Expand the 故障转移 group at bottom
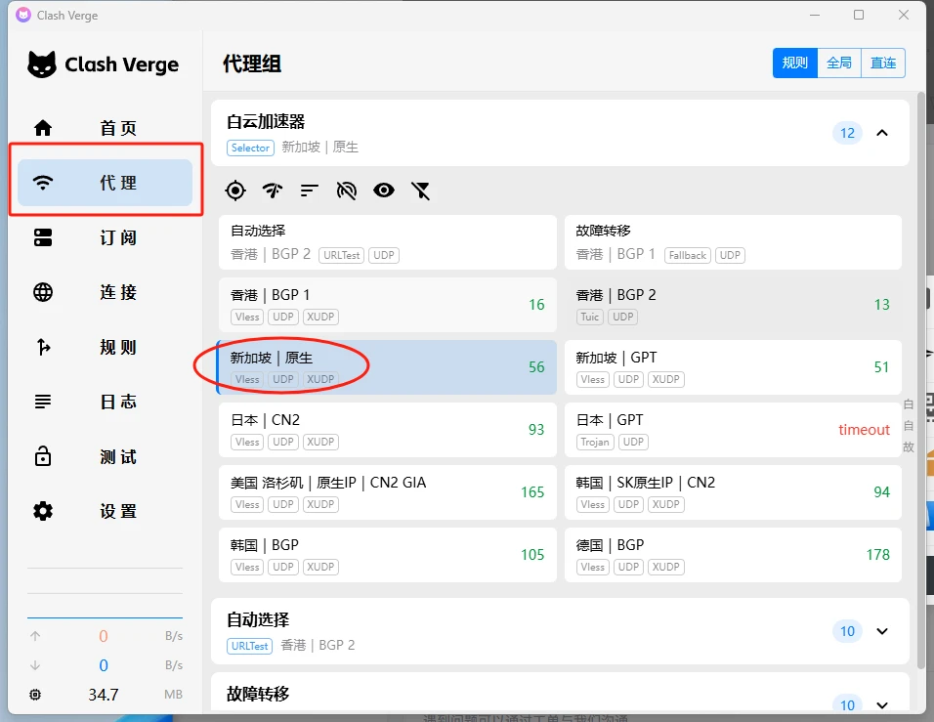Screen dimensions: 934x722 882,704
